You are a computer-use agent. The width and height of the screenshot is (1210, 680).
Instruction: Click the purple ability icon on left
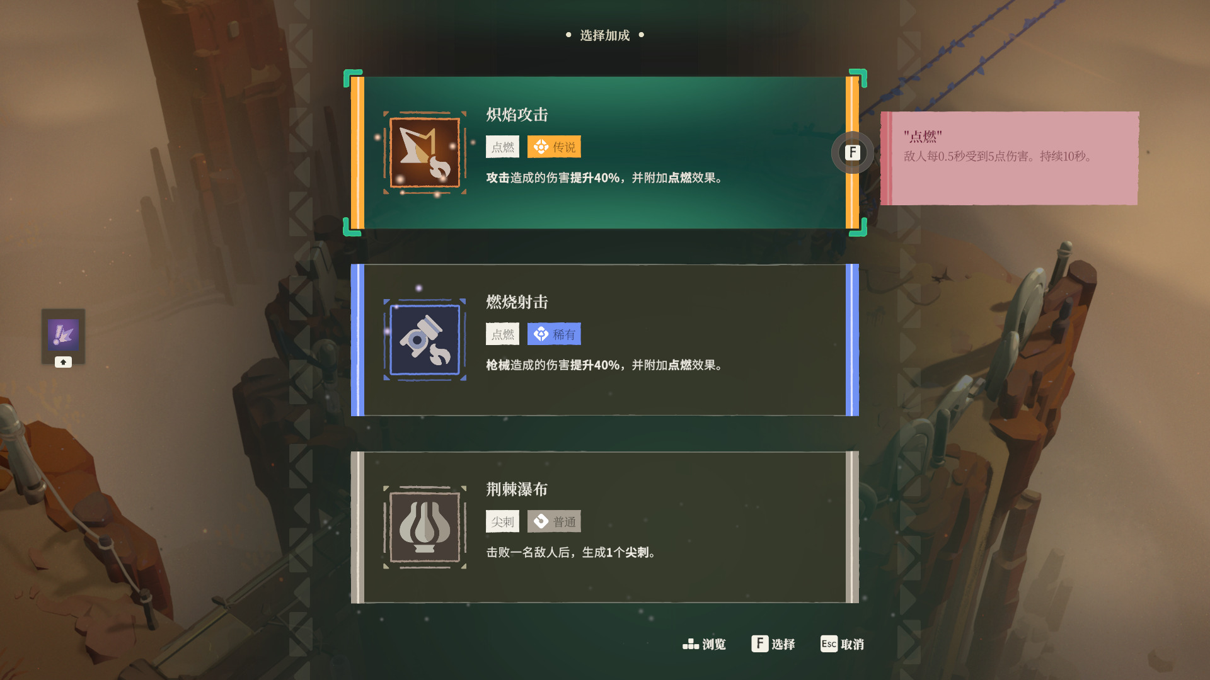click(x=63, y=334)
